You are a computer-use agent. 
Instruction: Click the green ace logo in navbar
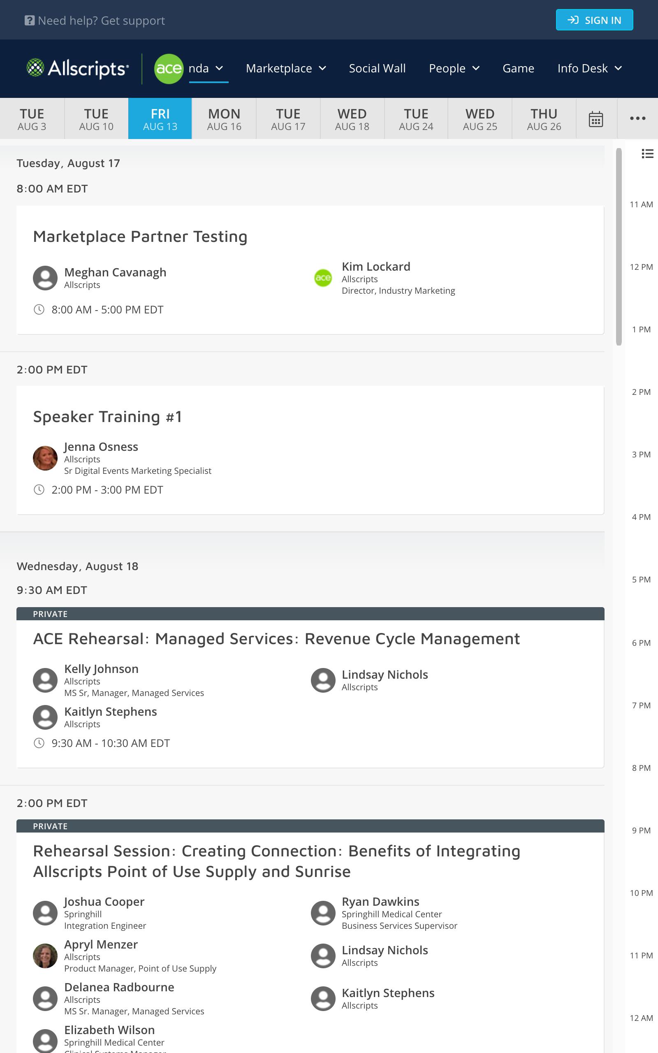(x=169, y=69)
